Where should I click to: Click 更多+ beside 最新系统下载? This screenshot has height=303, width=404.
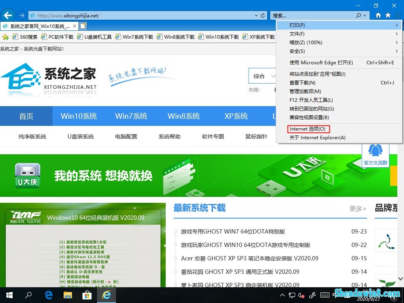pos(357,209)
